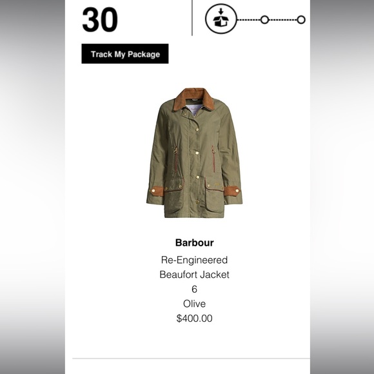Viewport: 374px width, 374px height.
Task: Click the horizontal separator below the product details
Action: point(191,358)
